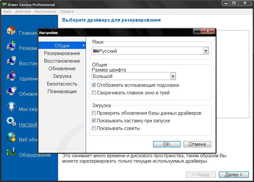
Task: Enable Сворачивать главное окно в трей
Action: [x=94, y=92]
